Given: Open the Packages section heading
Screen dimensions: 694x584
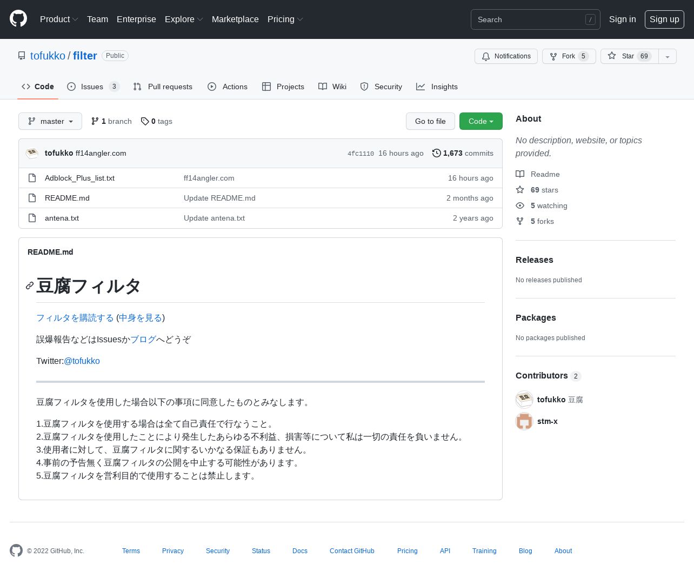Looking at the screenshot, I should (536, 317).
